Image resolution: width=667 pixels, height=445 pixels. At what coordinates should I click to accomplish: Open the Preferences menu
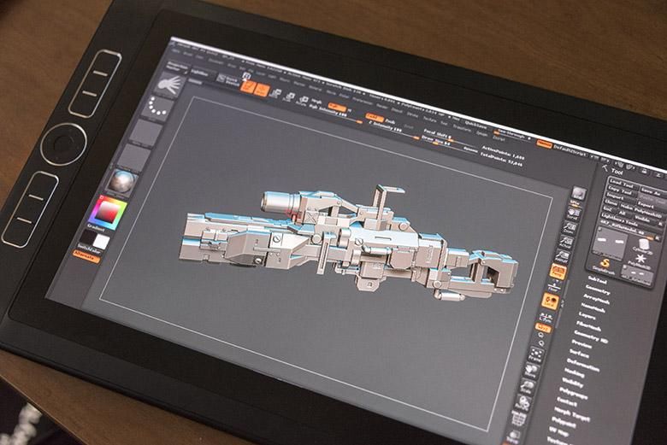pyautogui.click(x=363, y=102)
